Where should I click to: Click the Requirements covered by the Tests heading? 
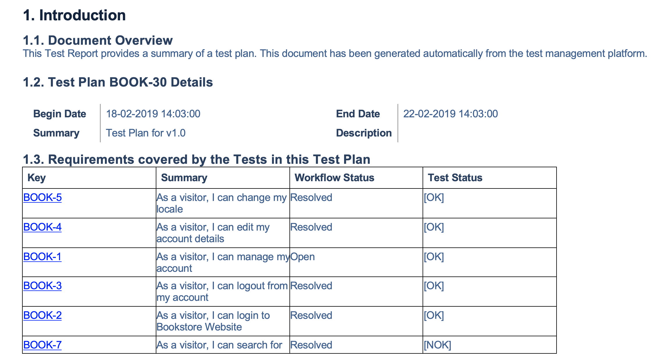pyautogui.click(x=196, y=159)
